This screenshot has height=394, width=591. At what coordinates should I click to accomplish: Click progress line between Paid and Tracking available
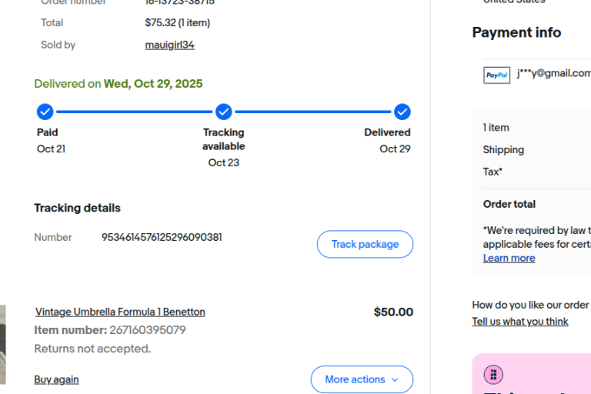click(135, 112)
